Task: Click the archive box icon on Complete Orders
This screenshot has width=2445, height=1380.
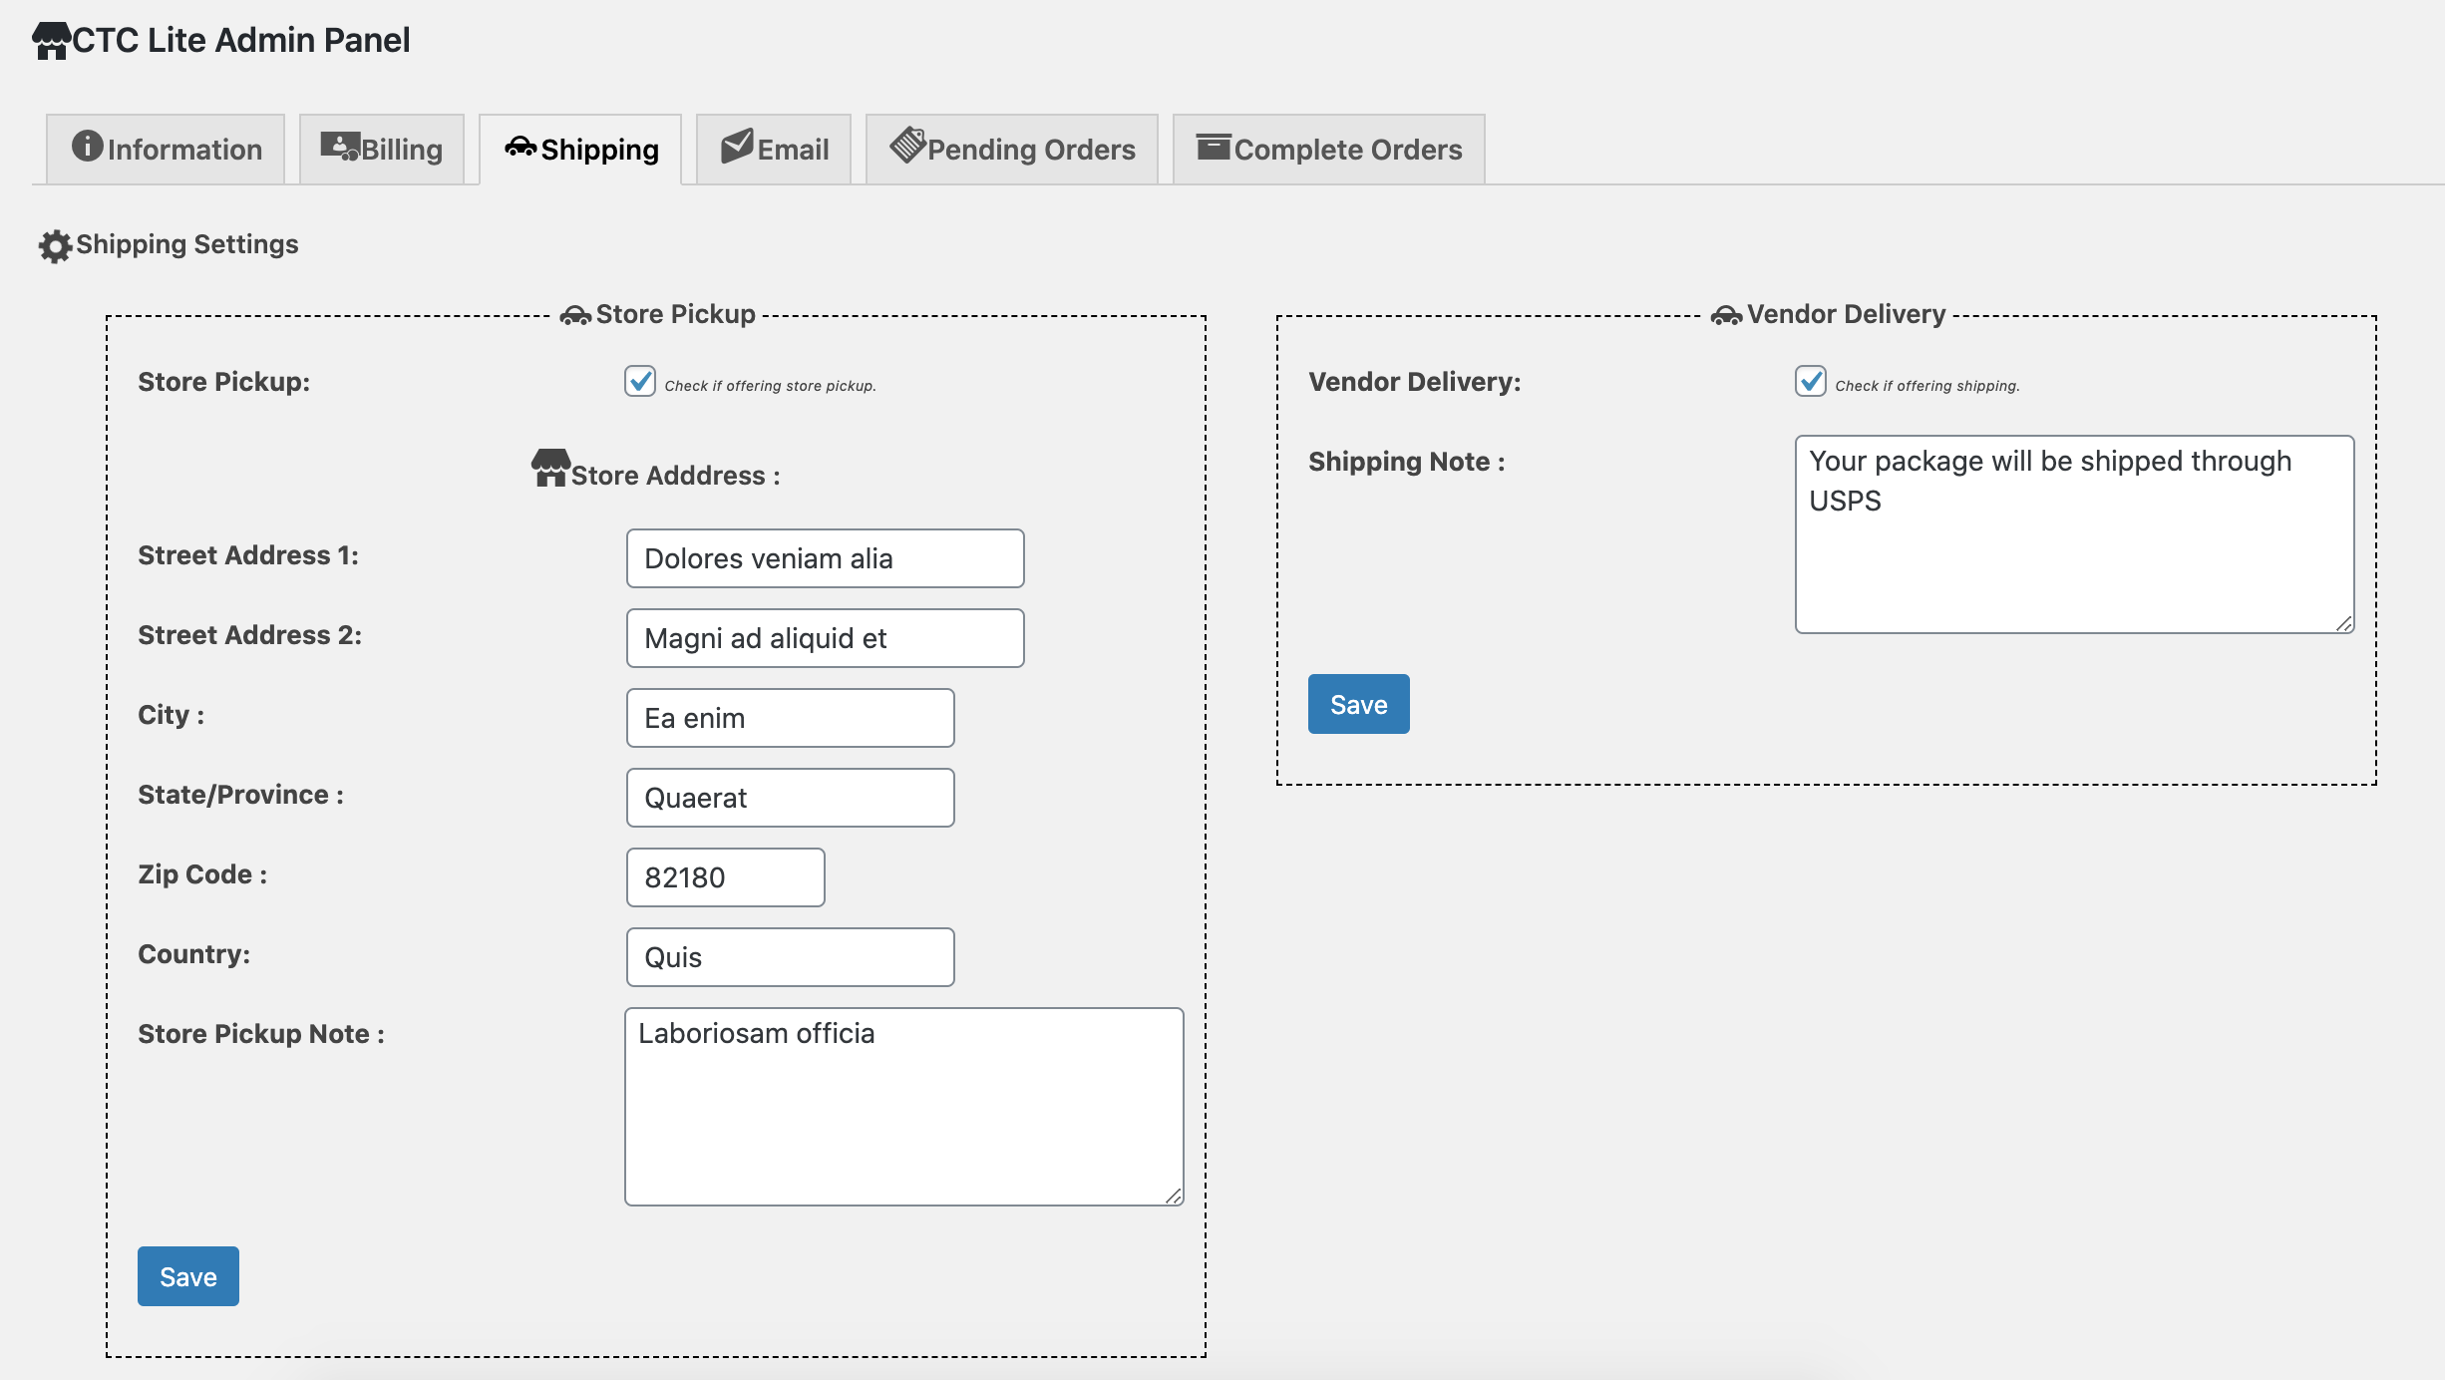Action: (1214, 147)
